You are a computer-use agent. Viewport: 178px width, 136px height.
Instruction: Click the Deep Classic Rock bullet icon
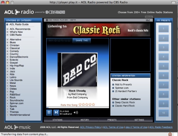click(113, 102)
